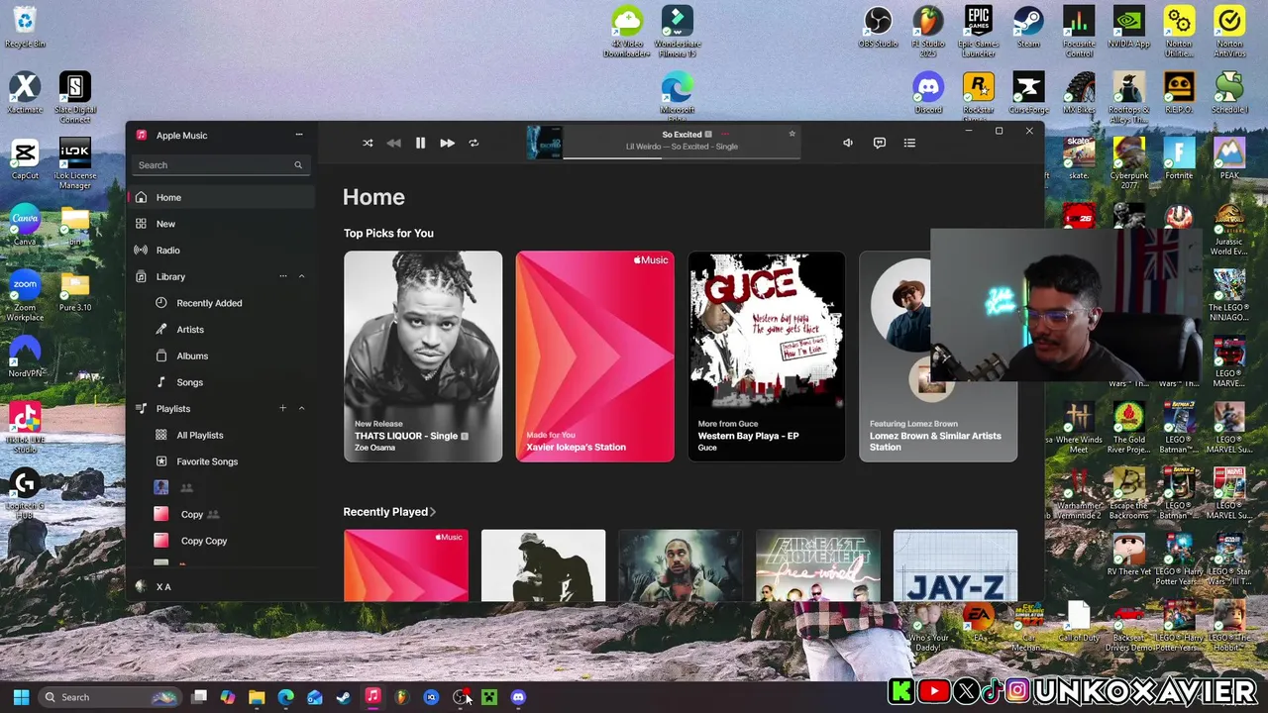Screen dimensions: 1268x713
Task: Open Library section more options dots
Action: (x=283, y=276)
